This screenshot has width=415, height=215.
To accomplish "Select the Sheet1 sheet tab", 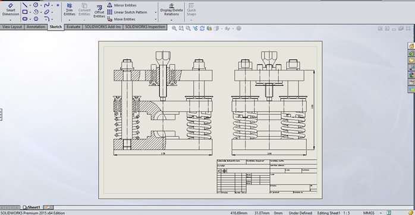I will [x=32, y=207].
